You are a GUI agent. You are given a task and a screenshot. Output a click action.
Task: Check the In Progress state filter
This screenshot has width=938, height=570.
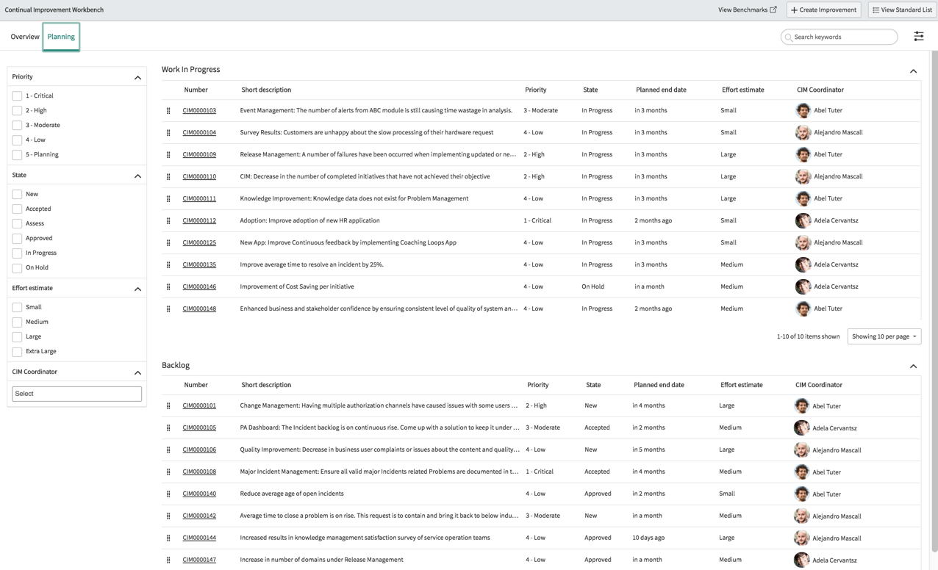click(x=17, y=253)
